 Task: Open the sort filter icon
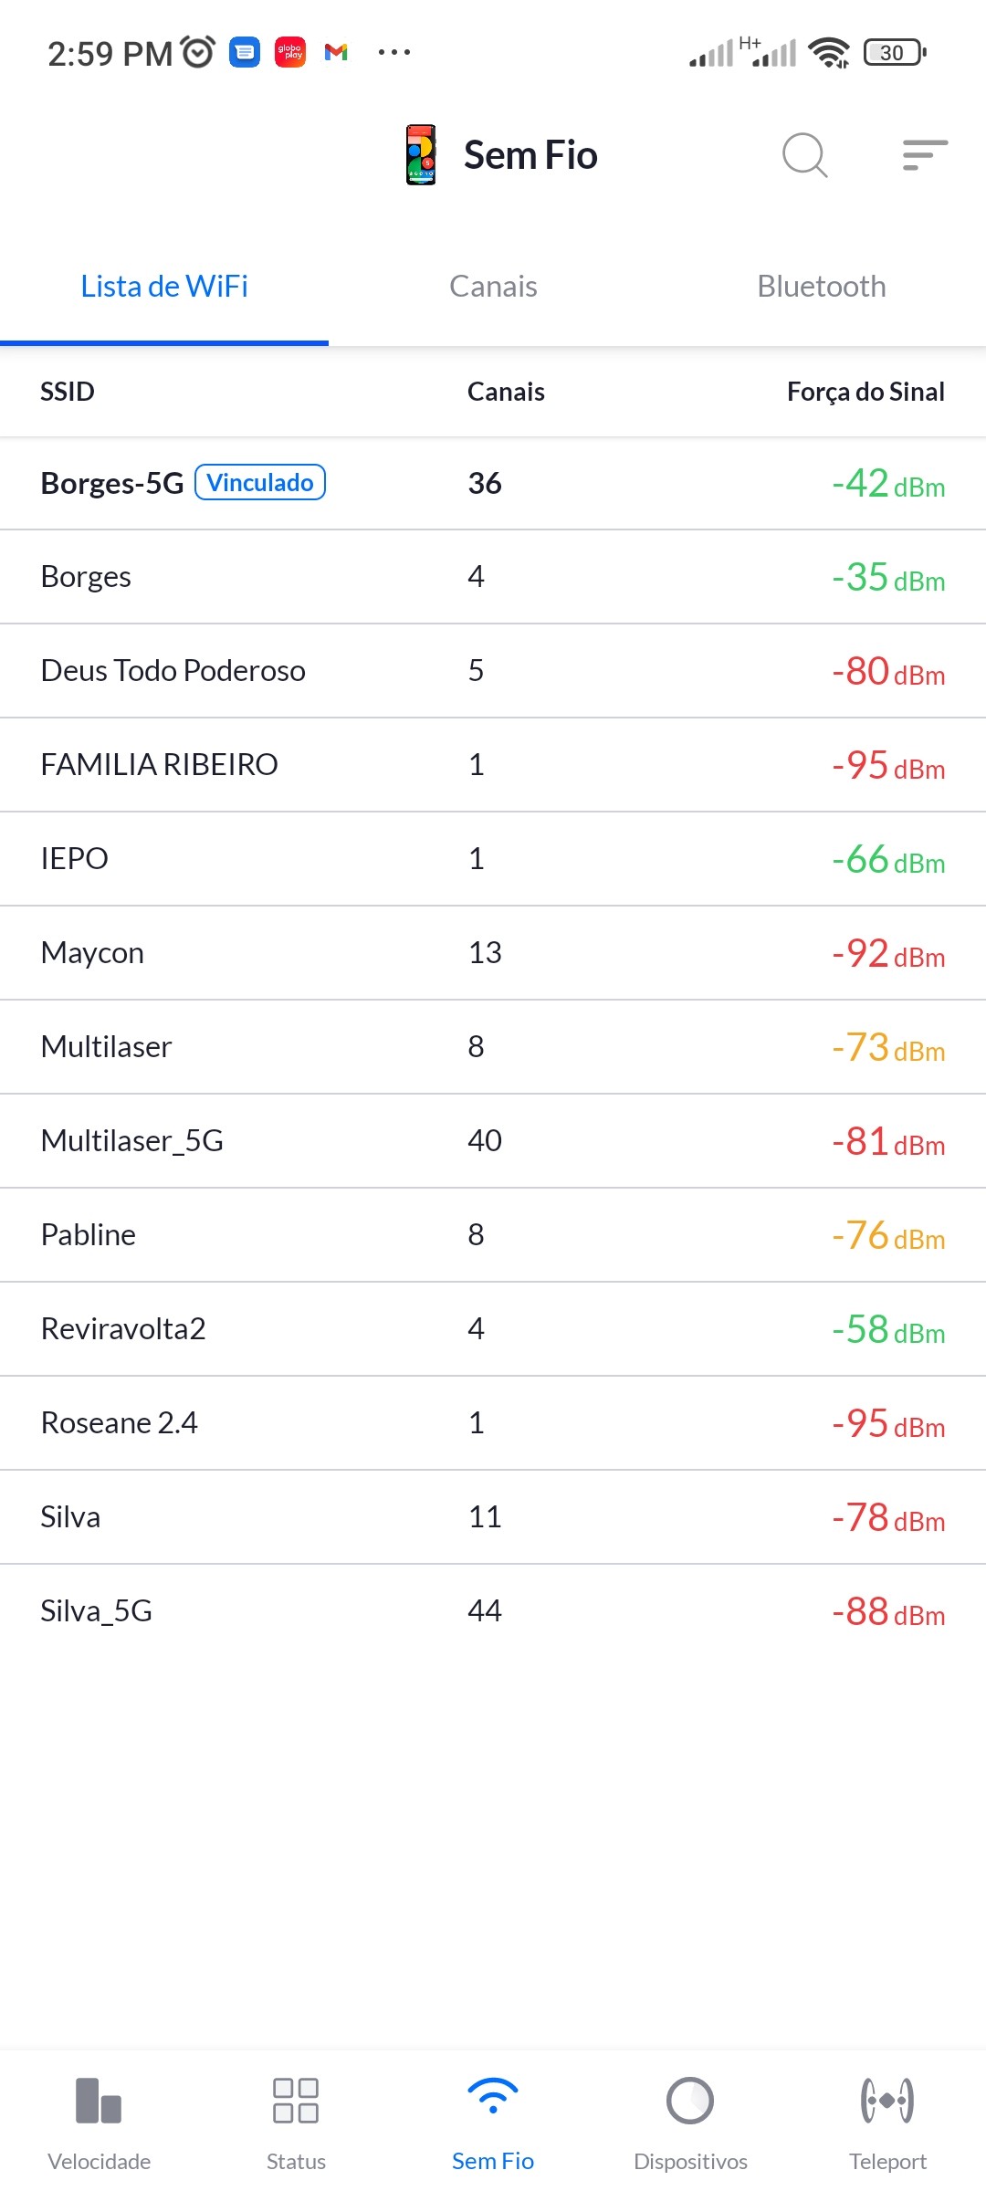[924, 155]
